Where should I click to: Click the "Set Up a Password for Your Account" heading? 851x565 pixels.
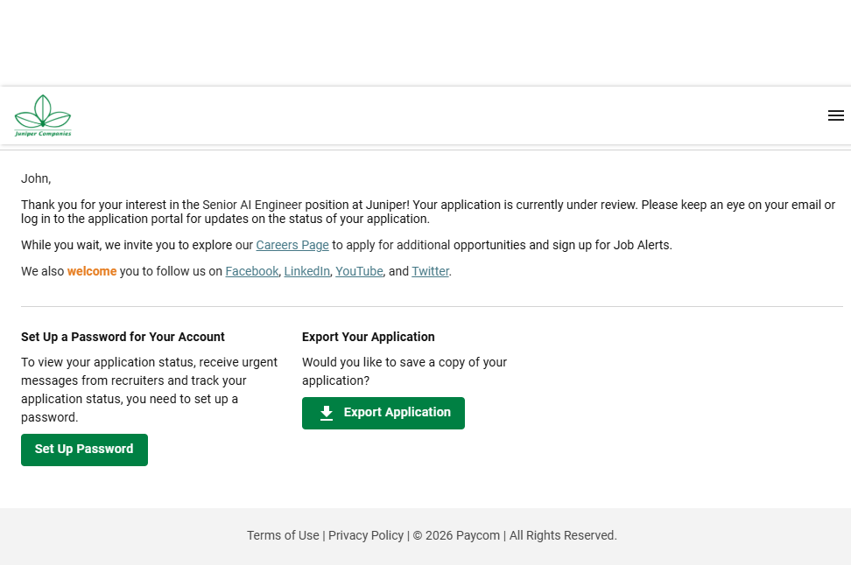tap(123, 337)
